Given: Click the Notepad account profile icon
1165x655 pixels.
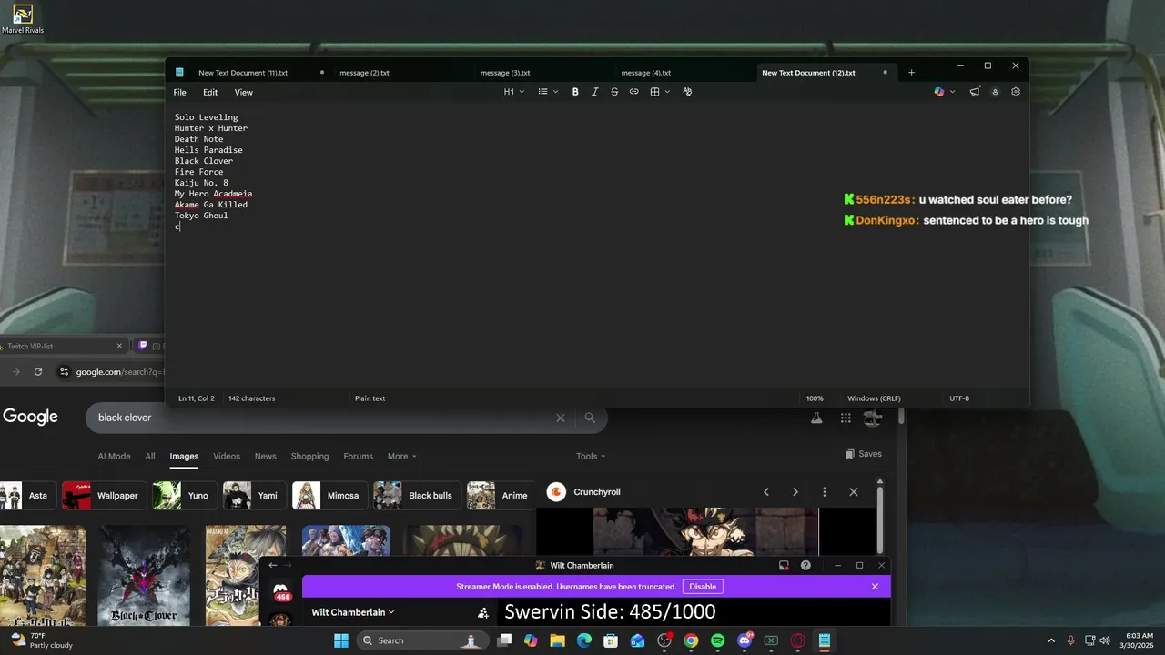Looking at the screenshot, I should point(995,92).
